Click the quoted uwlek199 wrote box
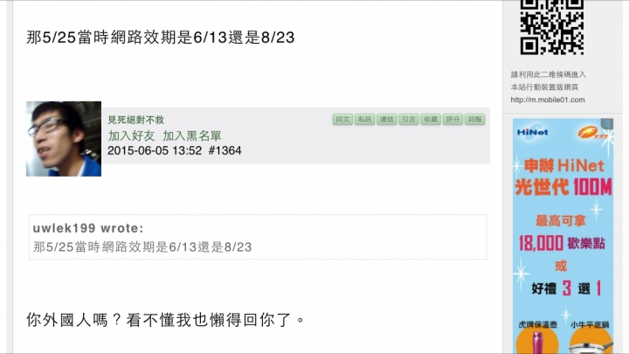Screen dimensions: 629x354 click(x=258, y=237)
